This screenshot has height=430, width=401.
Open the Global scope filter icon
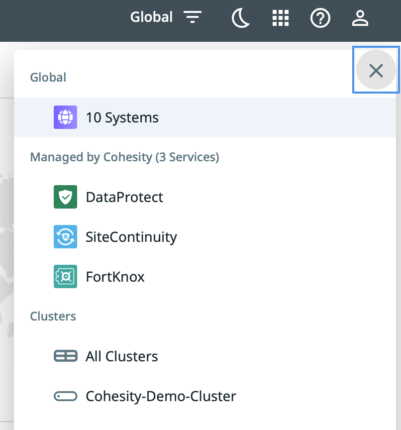[x=192, y=18]
